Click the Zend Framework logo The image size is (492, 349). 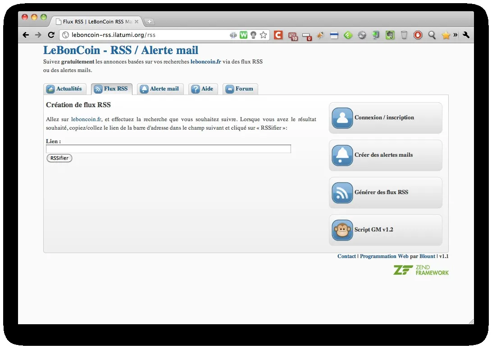pos(421,270)
